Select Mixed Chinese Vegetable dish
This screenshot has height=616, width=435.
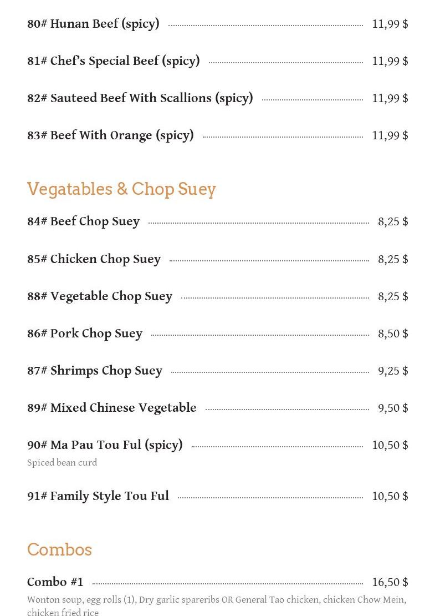tap(112, 408)
